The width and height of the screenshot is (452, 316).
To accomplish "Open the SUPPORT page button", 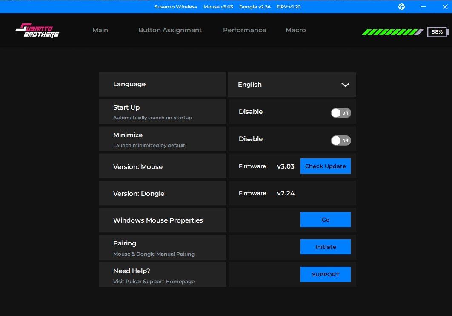I will (326, 274).
